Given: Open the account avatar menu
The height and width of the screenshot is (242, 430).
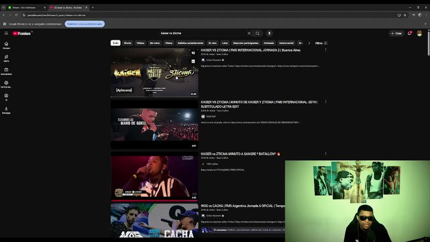Looking at the screenshot, I should click(x=419, y=33).
